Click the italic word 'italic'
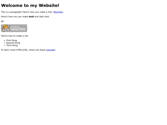Image resolution: width=167 pixels, height=125 pixels. pos(42,17)
